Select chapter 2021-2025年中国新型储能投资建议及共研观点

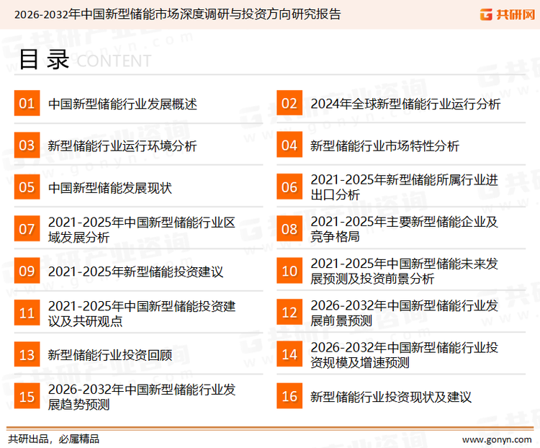[142, 313]
